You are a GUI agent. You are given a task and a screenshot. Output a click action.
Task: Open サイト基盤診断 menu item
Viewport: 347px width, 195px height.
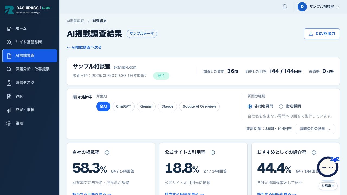30,42
